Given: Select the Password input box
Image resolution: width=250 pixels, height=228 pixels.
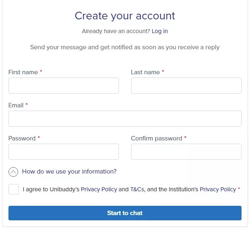Looking at the screenshot, I should [x=64, y=152].
